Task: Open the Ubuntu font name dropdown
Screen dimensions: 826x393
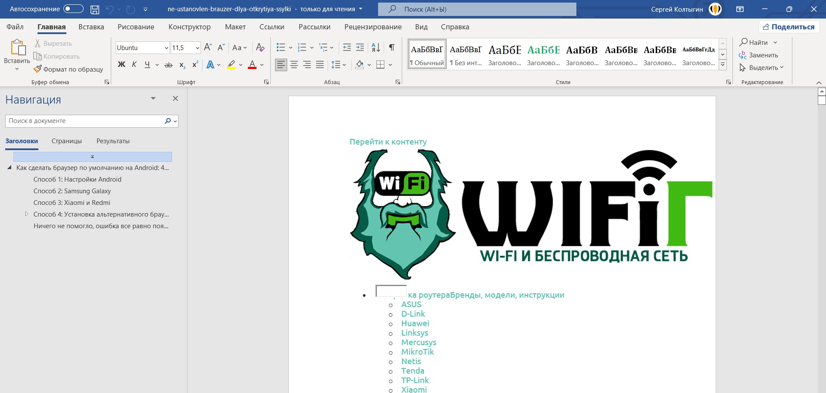Action: coord(166,48)
